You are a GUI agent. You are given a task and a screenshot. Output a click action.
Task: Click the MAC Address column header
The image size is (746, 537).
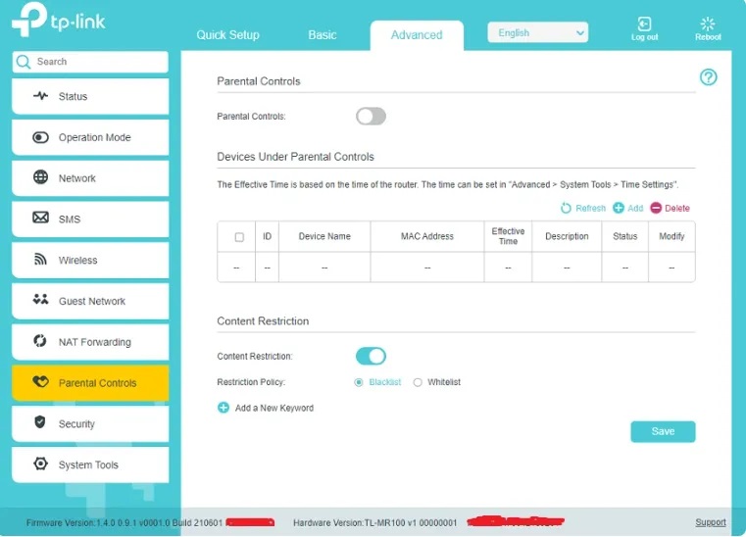click(426, 236)
